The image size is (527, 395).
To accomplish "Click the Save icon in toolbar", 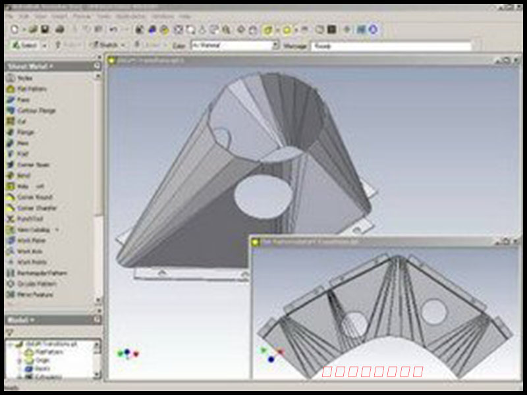I will click(45, 30).
